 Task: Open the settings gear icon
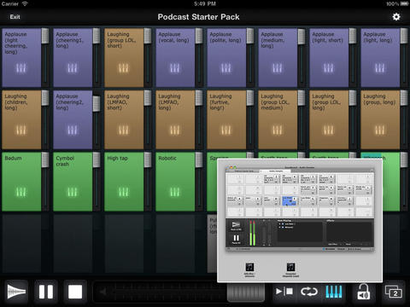396,17
